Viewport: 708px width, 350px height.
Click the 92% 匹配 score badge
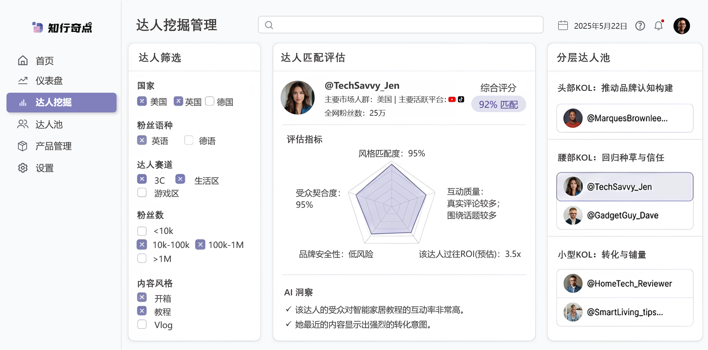pos(498,105)
